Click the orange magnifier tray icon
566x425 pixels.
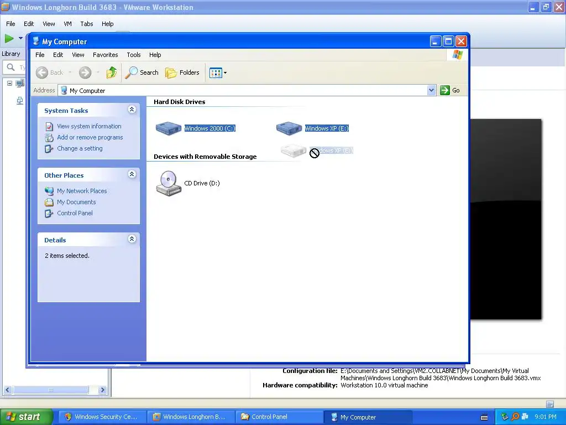pos(515,417)
